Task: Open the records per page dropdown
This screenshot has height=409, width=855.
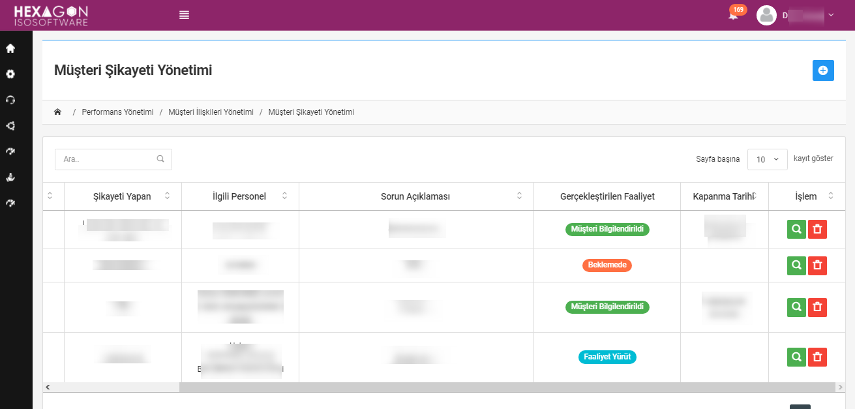Action: pyautogui.click(x=767, y=159)
